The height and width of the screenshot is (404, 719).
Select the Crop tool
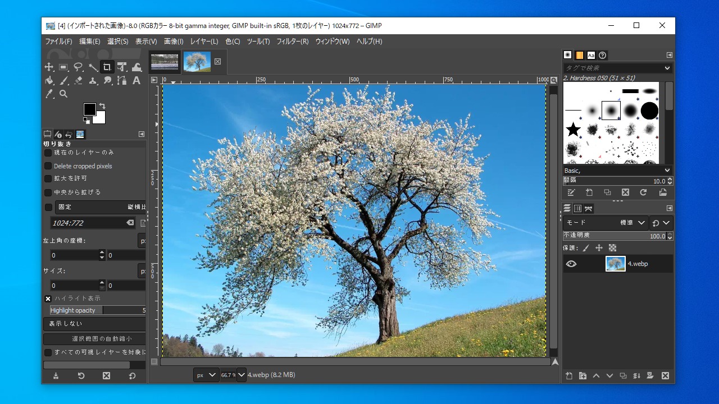pyautogui.click(x=107, y=67)
